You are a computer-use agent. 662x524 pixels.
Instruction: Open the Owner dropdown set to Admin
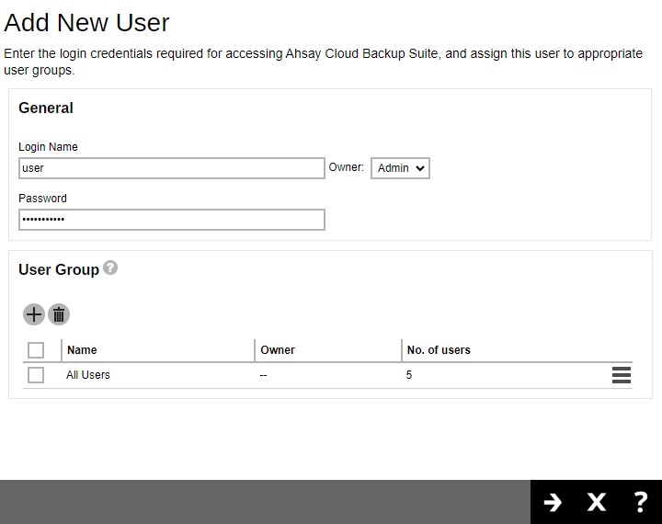(400, 168)
